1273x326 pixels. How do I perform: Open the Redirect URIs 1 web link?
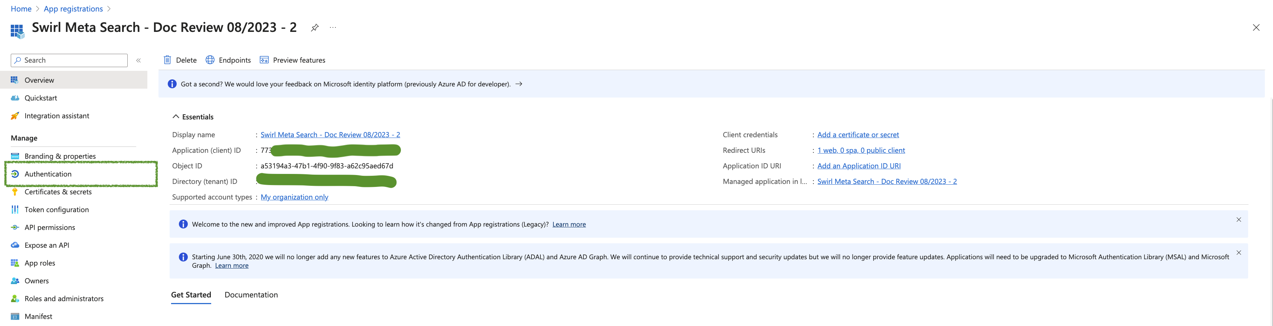point(861,150)
